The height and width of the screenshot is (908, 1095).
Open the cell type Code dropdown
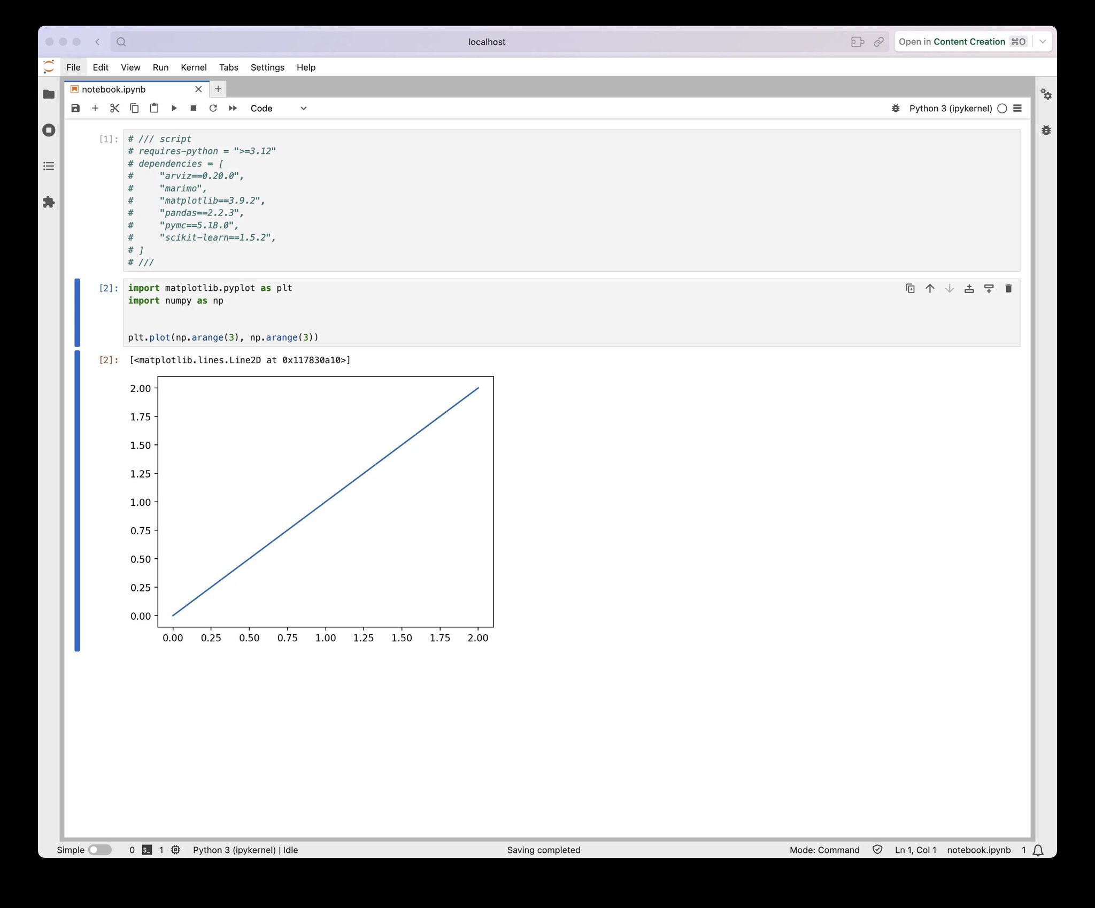point(278,108)
